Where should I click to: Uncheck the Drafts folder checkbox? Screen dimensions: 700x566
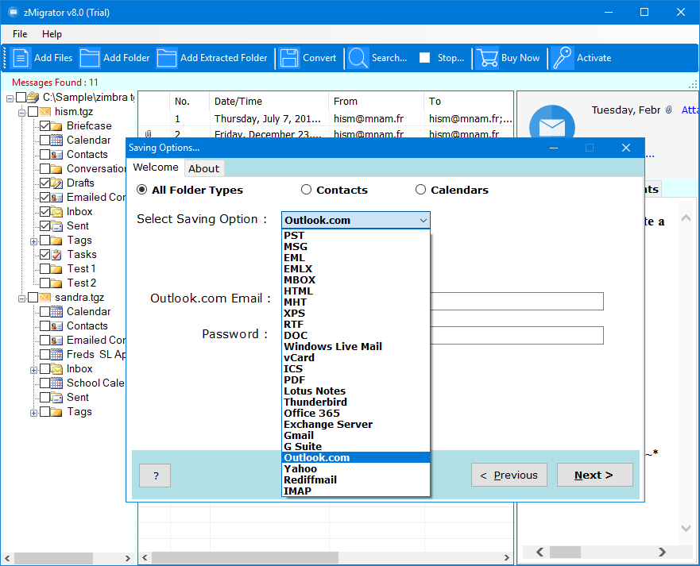pyautogui.click(x=44, y=183)
